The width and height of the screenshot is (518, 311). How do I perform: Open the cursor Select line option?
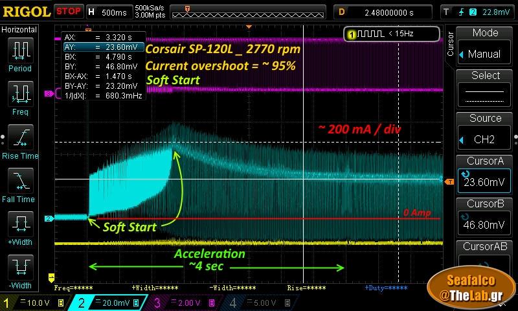(x=486, y=89)
